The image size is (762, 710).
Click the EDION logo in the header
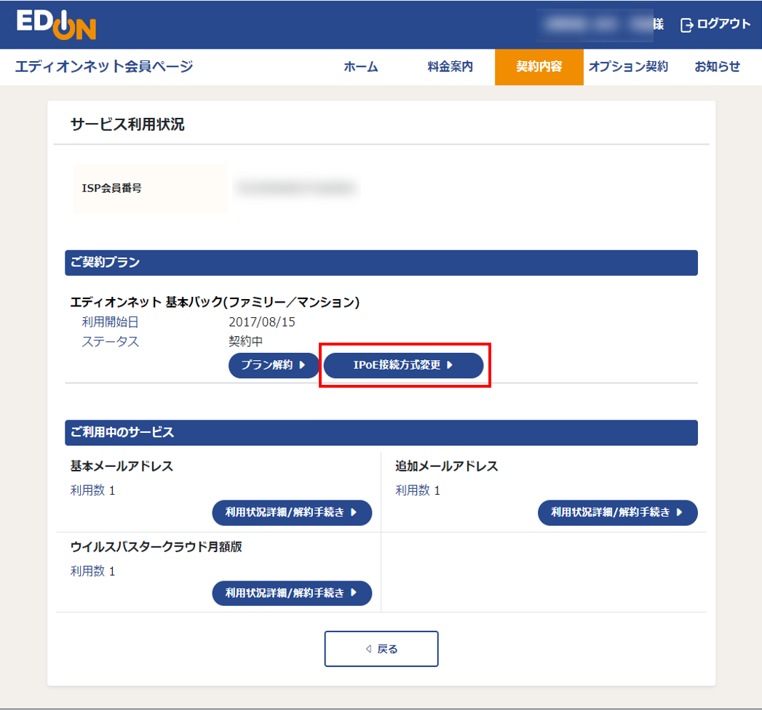(x=56, y=24)
